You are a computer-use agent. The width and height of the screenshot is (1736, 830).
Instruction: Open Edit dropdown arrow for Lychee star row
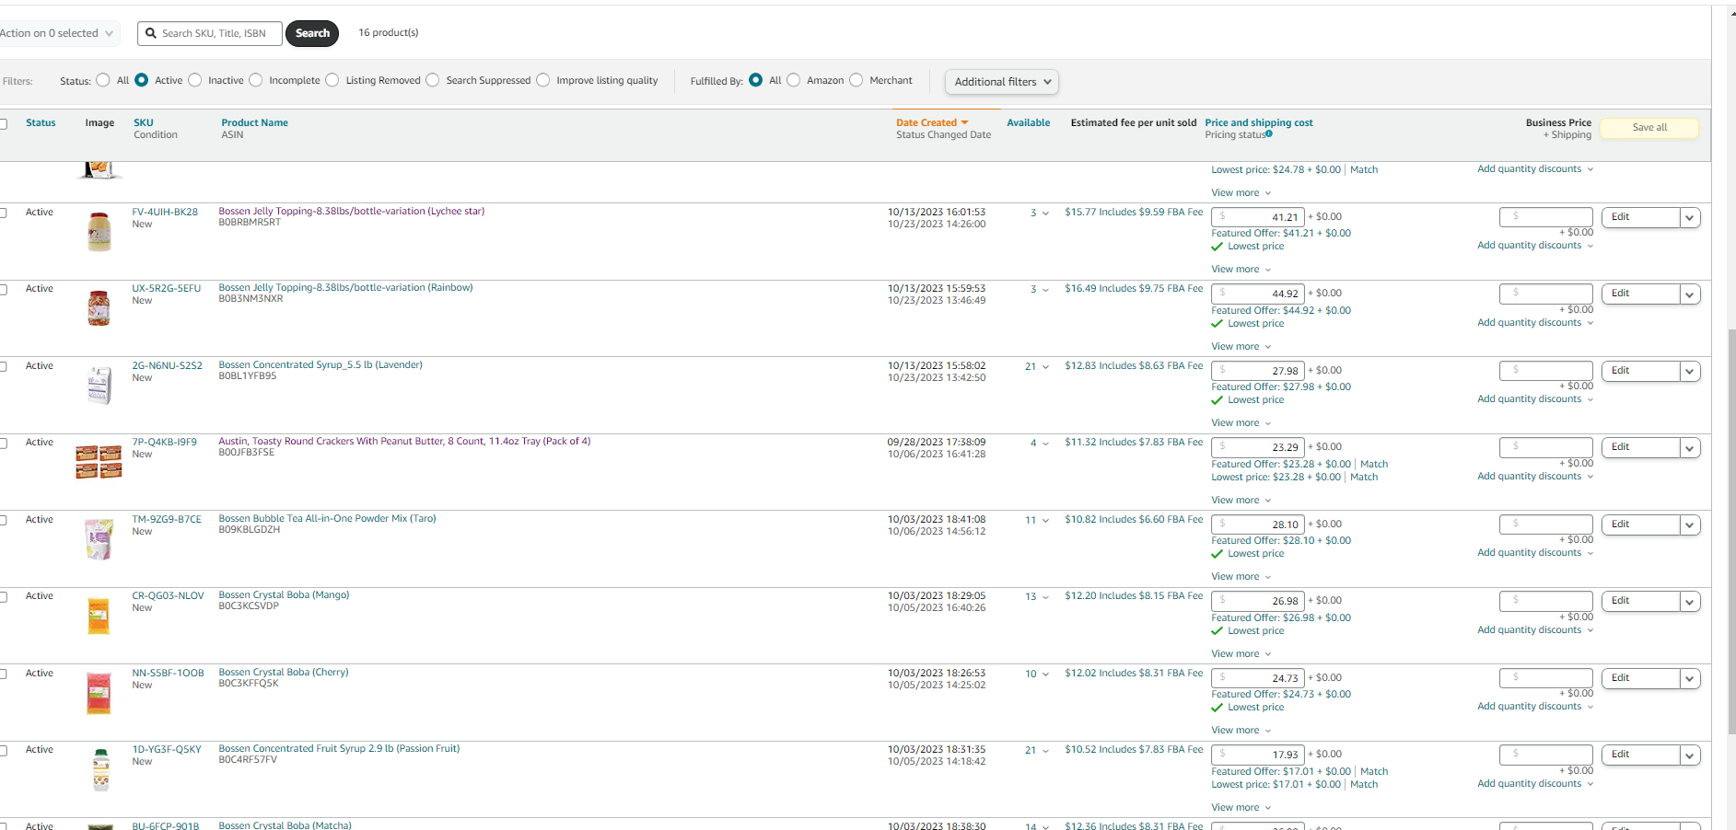(x=1690, y=218)
